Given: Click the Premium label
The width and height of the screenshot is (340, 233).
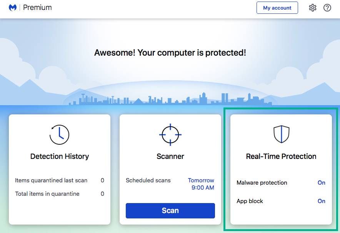Looking at the screenshot, I should click(37, 7).
